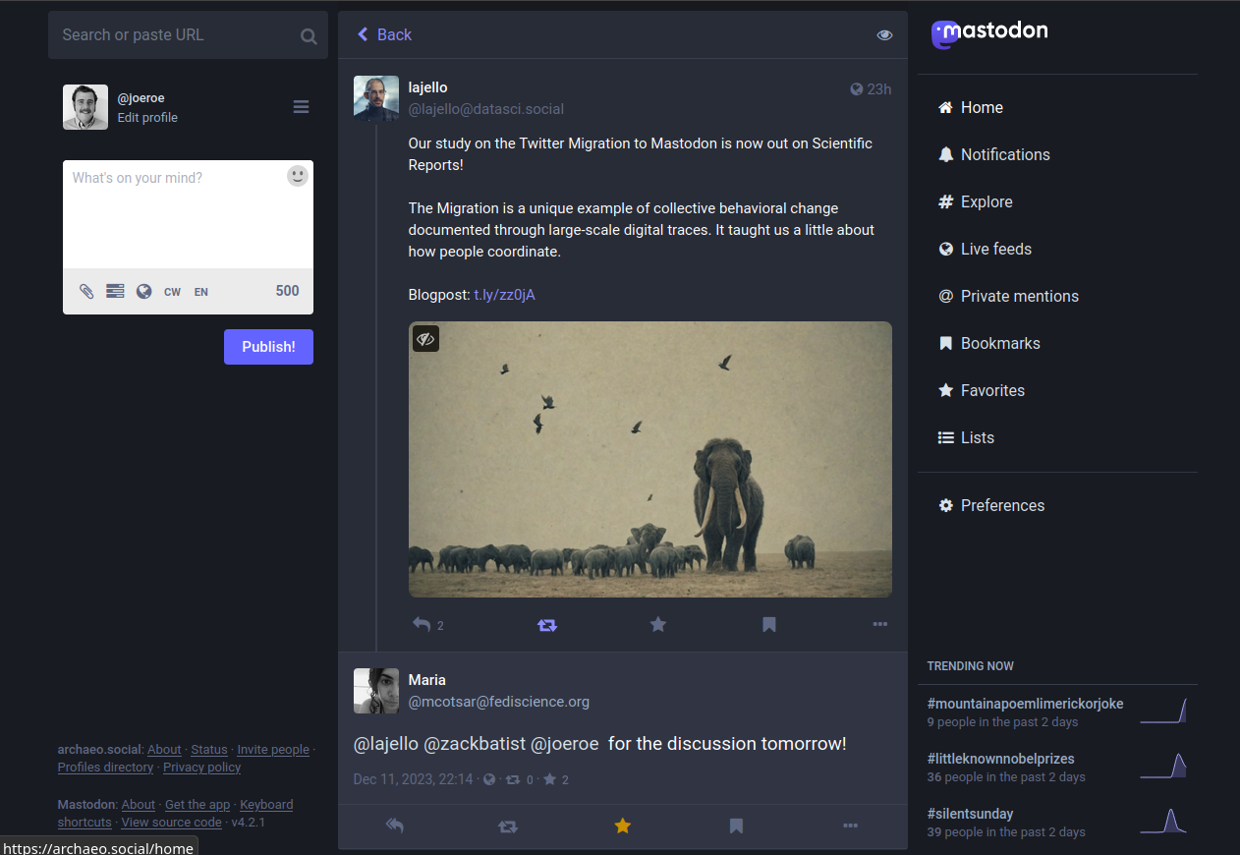
Task: Favorite lajello's post with the star
Action: (658, 624)
